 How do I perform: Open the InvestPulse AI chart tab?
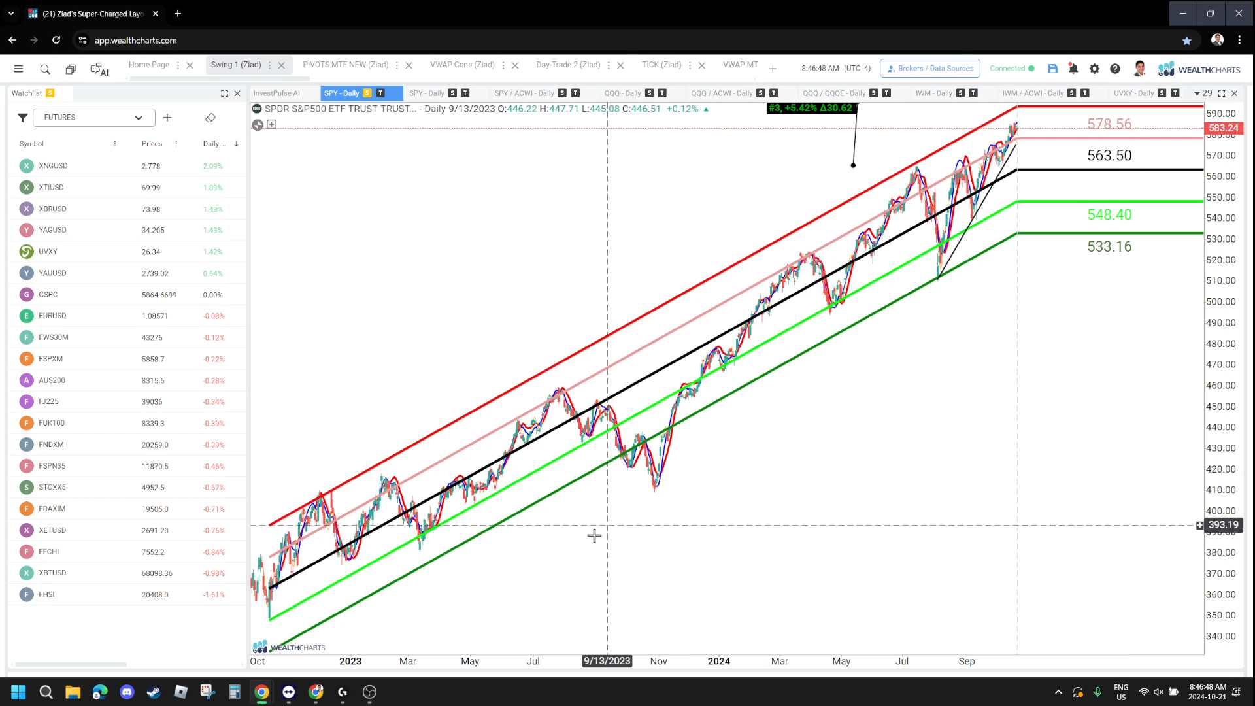click(276, 93)
